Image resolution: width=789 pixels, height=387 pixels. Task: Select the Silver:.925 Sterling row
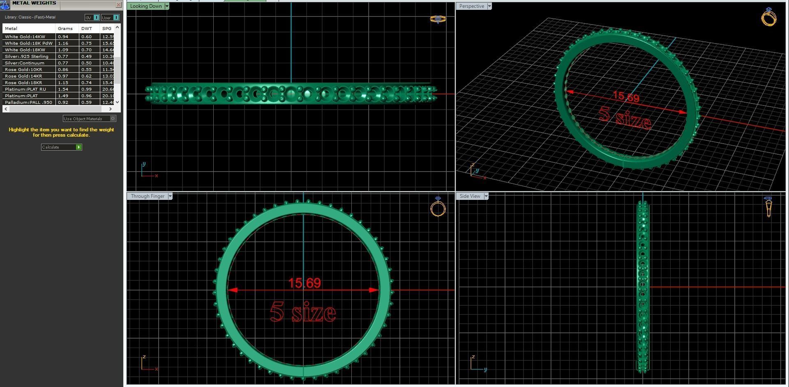click(58, 56)
